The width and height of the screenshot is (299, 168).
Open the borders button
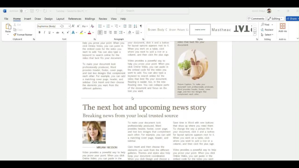138,33
